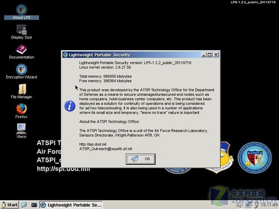Click the ATSPI Technology Office seal on desktop
This screenshot has width=279, height=209.
254,158
